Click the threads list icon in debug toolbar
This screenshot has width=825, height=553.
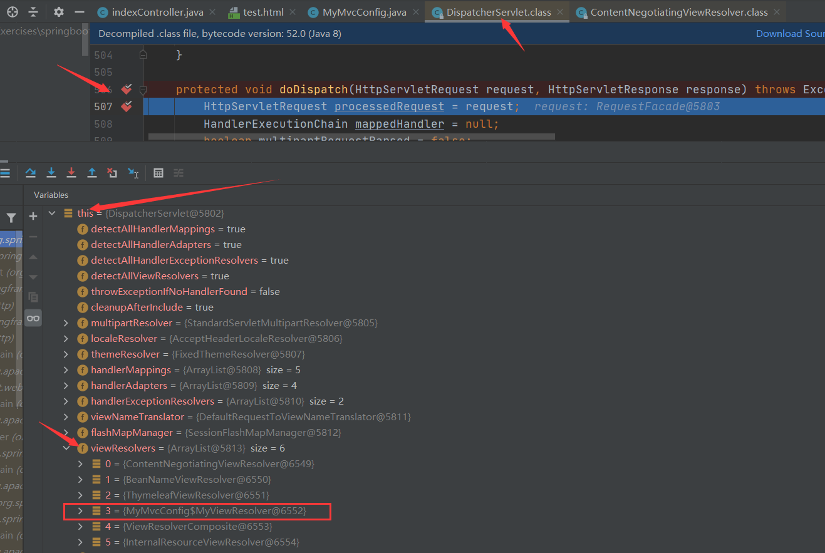click(5, 173)
